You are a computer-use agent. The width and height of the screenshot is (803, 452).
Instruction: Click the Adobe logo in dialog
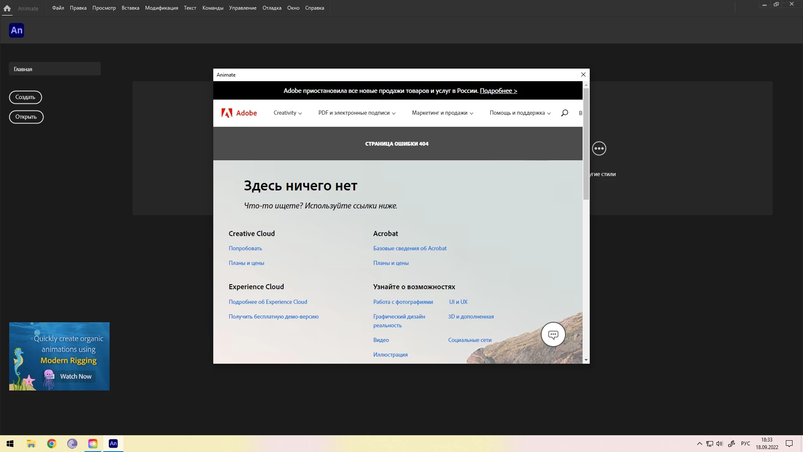click(239, 113)
